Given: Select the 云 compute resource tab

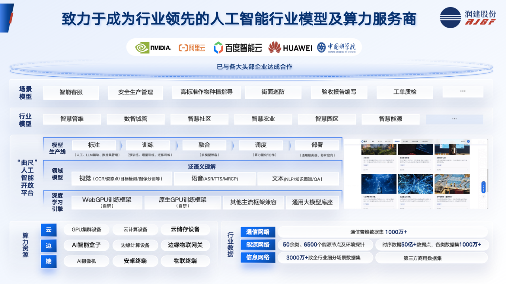Looking at the screenshot, I should point(49,230).
